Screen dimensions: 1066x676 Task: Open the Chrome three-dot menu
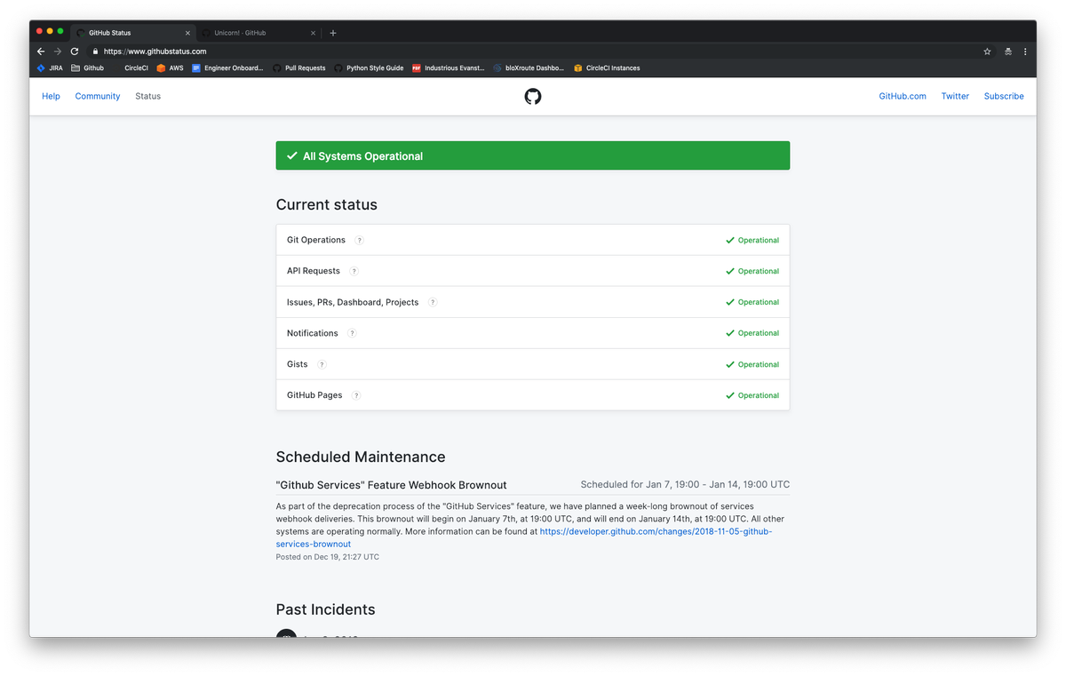pos(1025,52)
